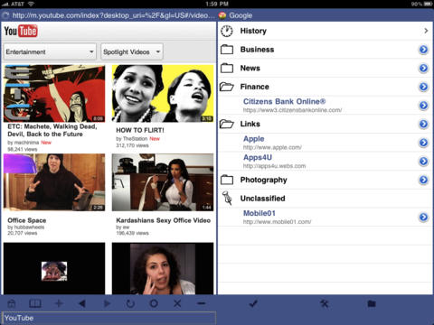Open details arrow for Links folder
434x325 pixels.
click(423, 124)
